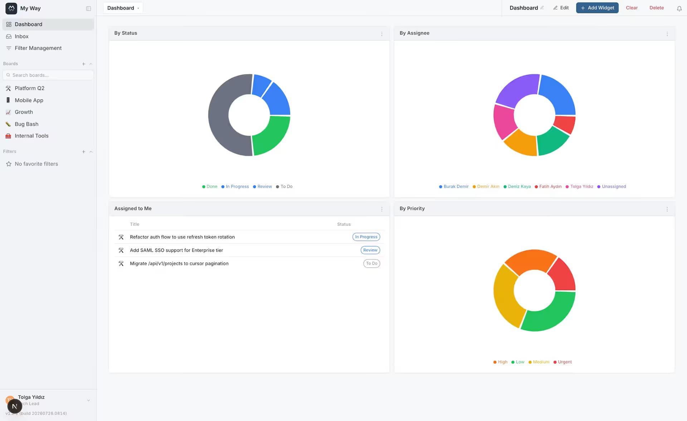Viewport: 687px width, 421px height.
Task: Open the Mobile App board
Action: click(x=48, y=100)
